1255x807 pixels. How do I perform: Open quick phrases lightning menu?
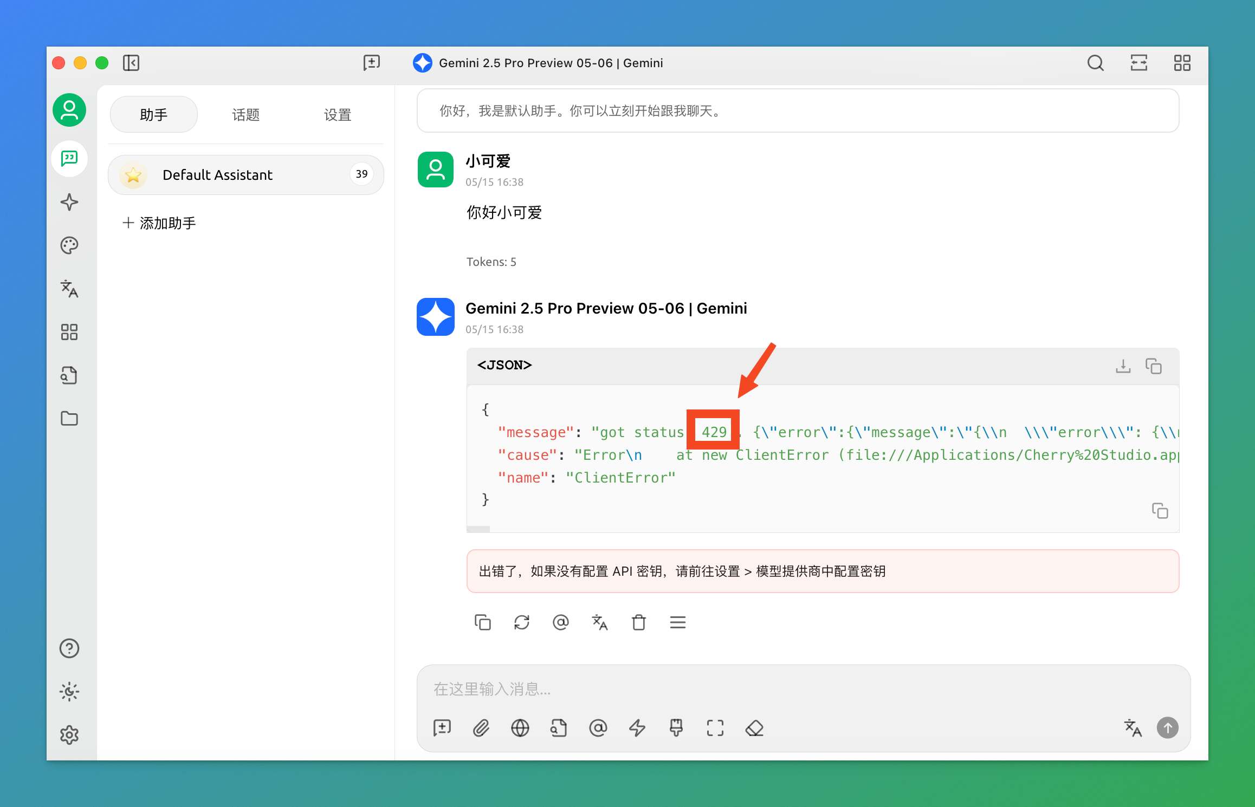pos(637,728)
